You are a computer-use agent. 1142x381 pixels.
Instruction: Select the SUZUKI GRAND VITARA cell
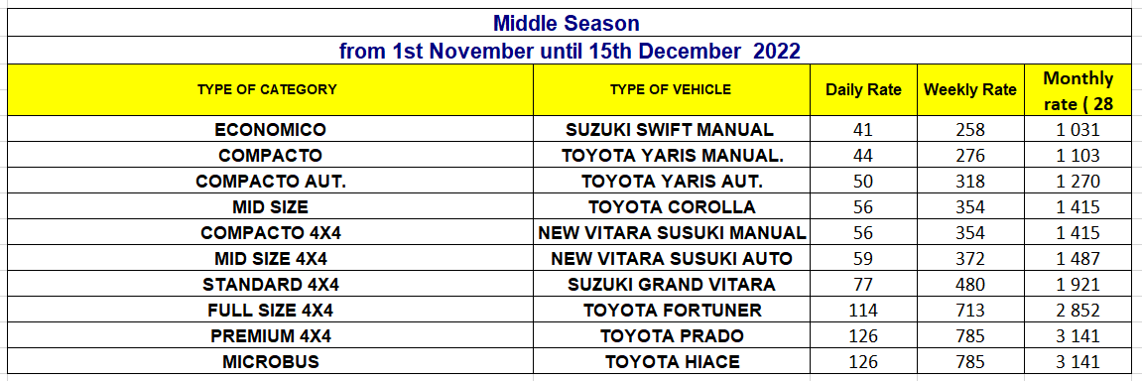(x=672, y=284)
